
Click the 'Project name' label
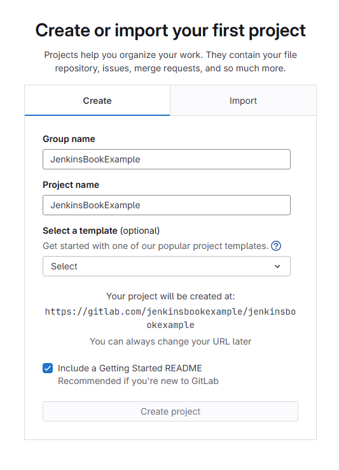[71, 185]
